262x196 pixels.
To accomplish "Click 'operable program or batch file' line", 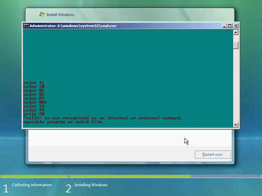I will [64, 122].
